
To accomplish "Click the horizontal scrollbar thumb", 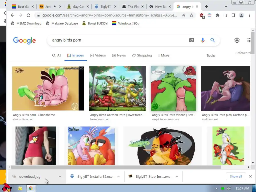I will [116, 167].
